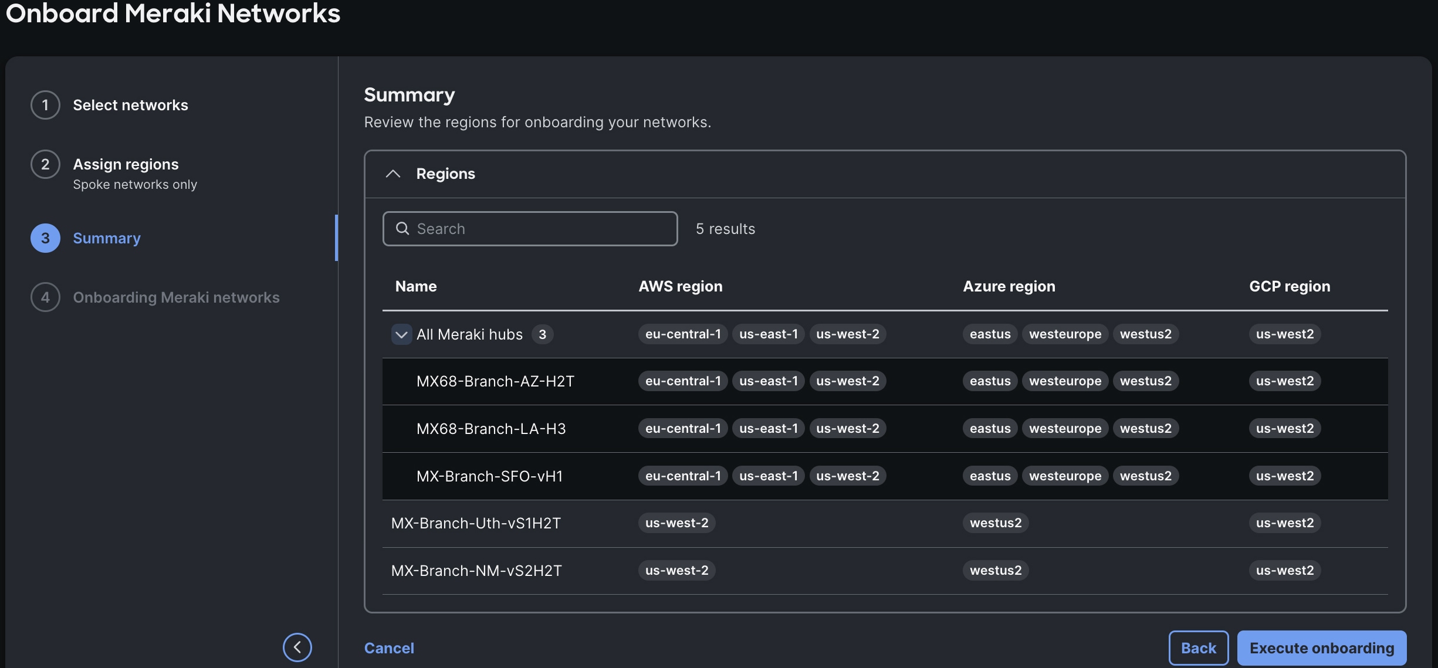Image resolution: width=1438 pixels, height=668 pixels.
Task: Click the Back button
Action: point(1199,648)
